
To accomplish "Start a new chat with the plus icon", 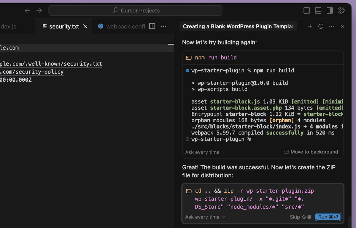I will click(310, 26).
